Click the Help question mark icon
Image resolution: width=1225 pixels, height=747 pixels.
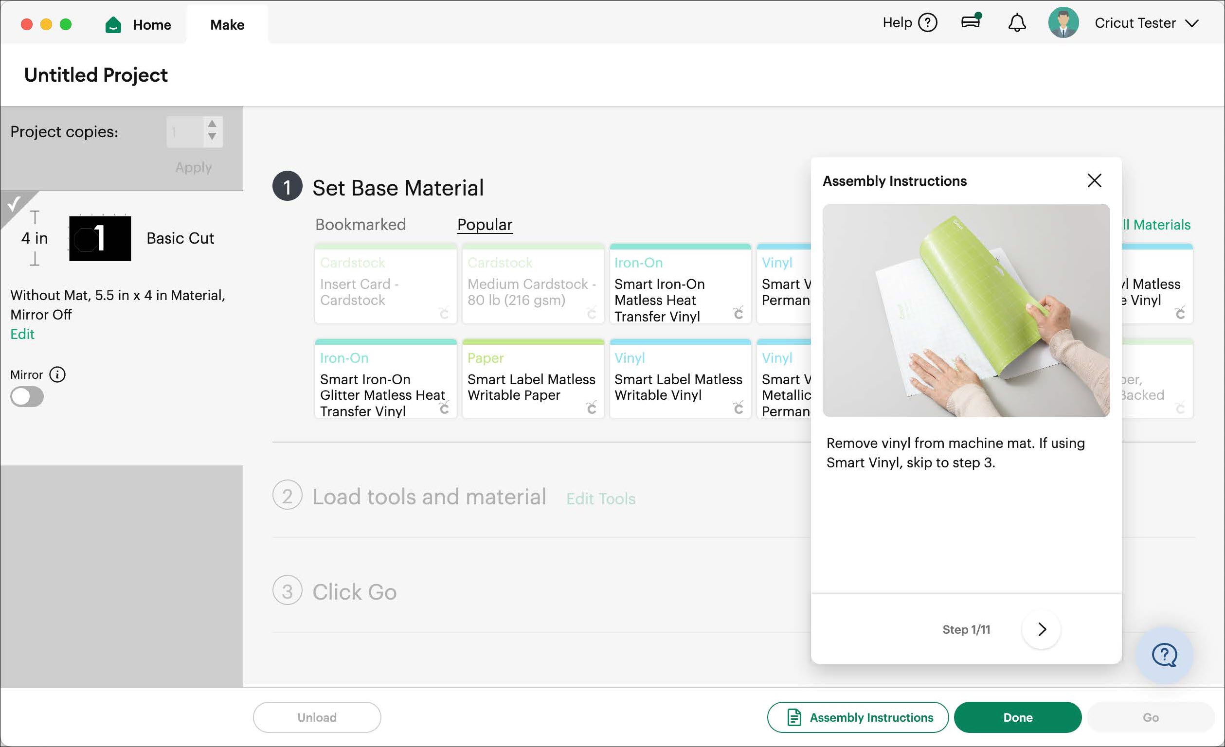click(x=927, y=23)
